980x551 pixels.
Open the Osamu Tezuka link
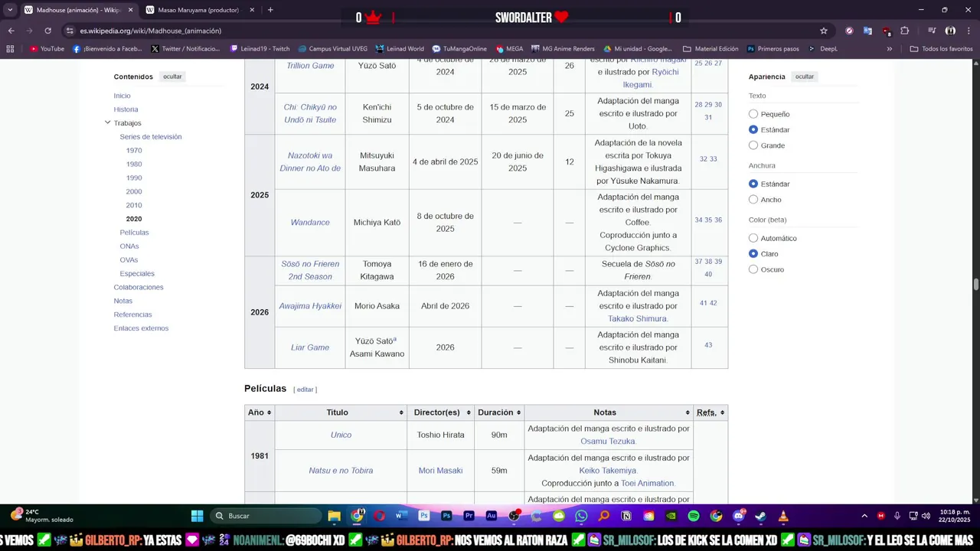[608, 441]
